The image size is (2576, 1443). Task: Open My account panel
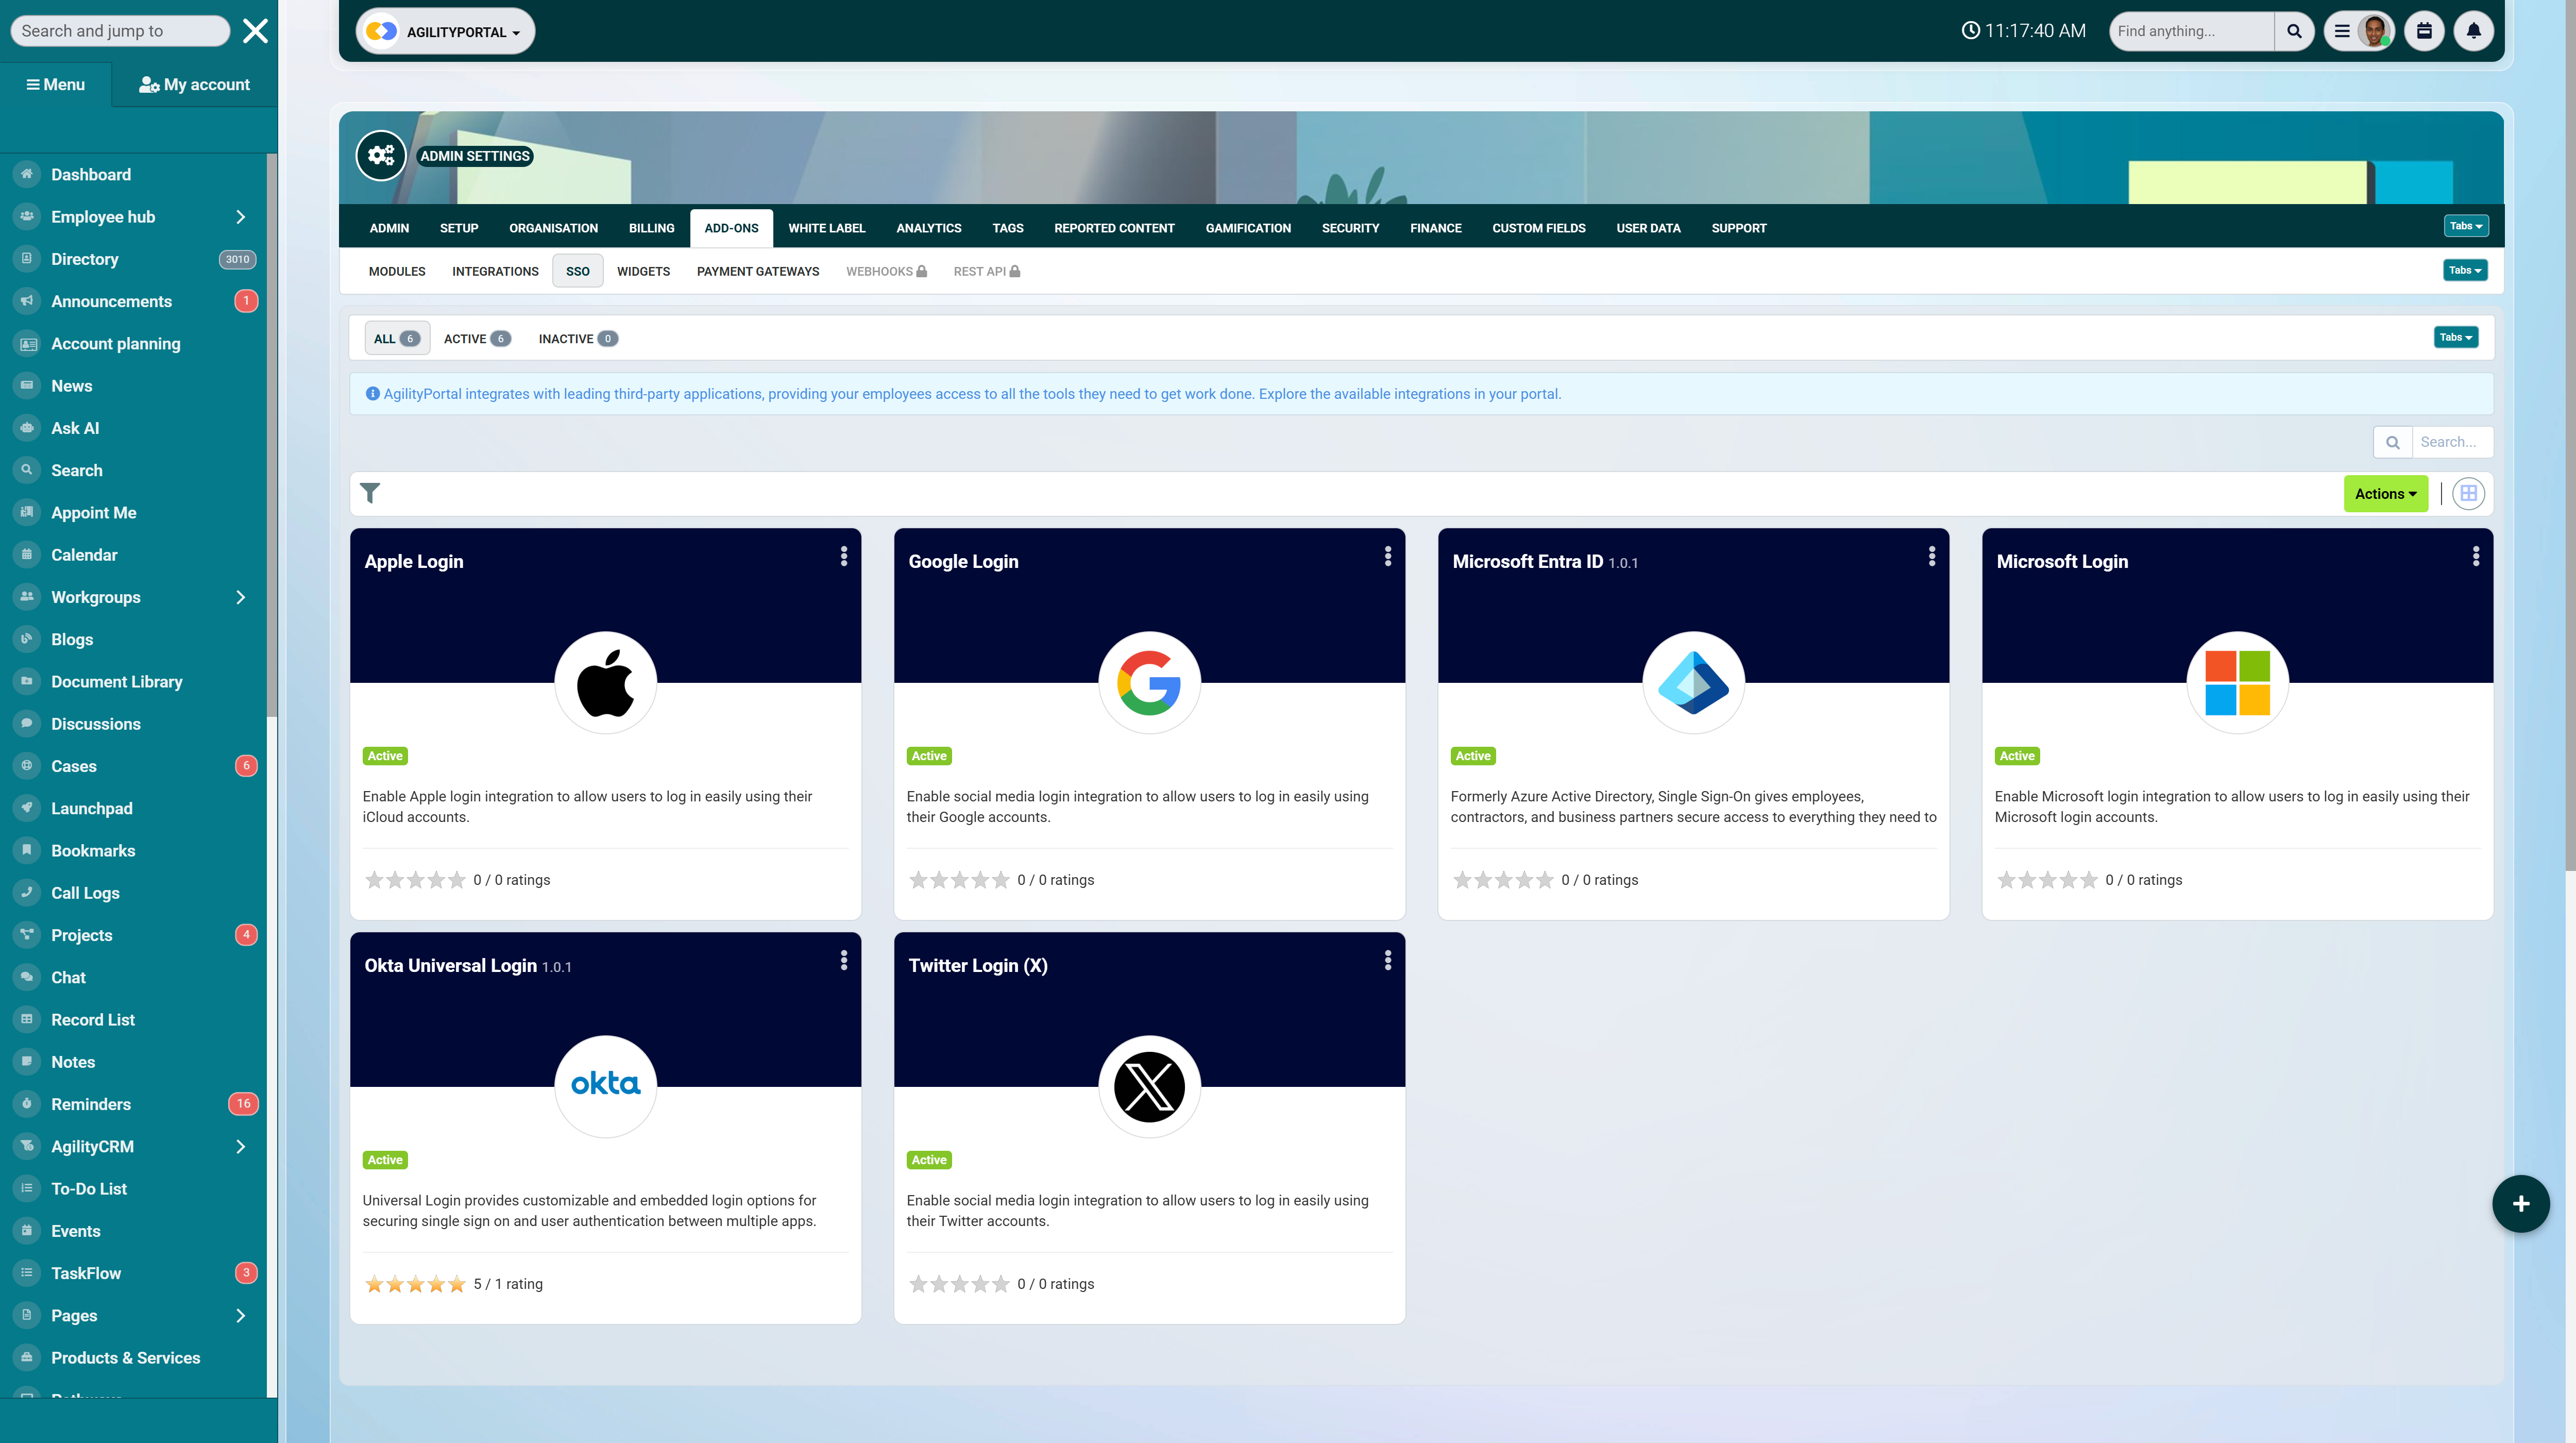[x=194, y=85]
